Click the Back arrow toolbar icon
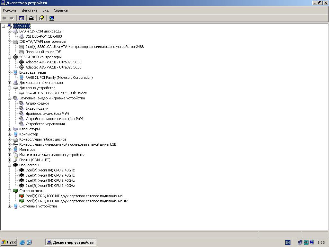The image size is (329, 247). pyautogui.click(x=4, y=18)
